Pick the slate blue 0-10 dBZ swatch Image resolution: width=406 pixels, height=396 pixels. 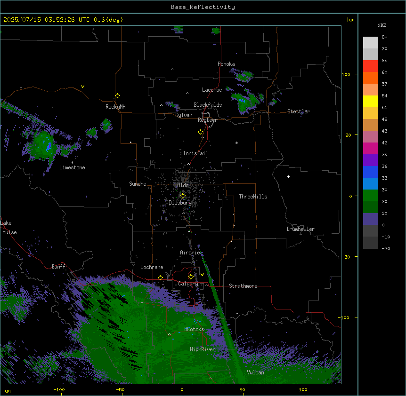(370, 219)
